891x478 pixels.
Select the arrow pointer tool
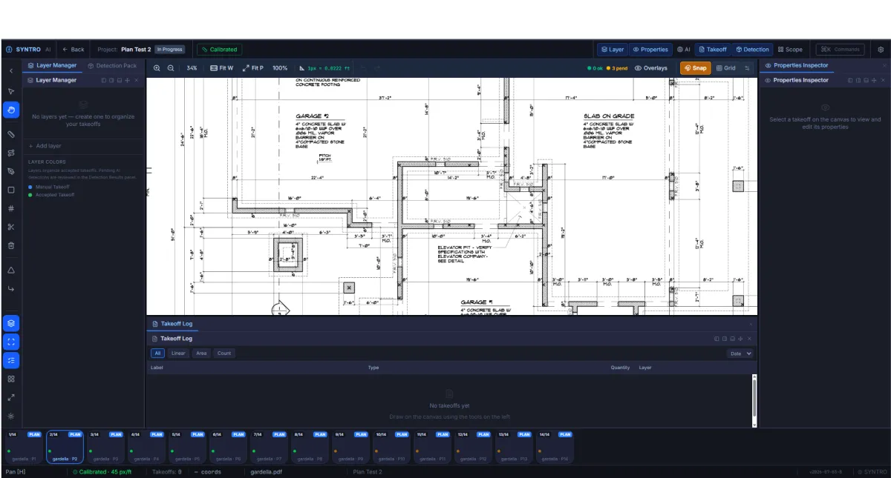(x=11, y=91)
